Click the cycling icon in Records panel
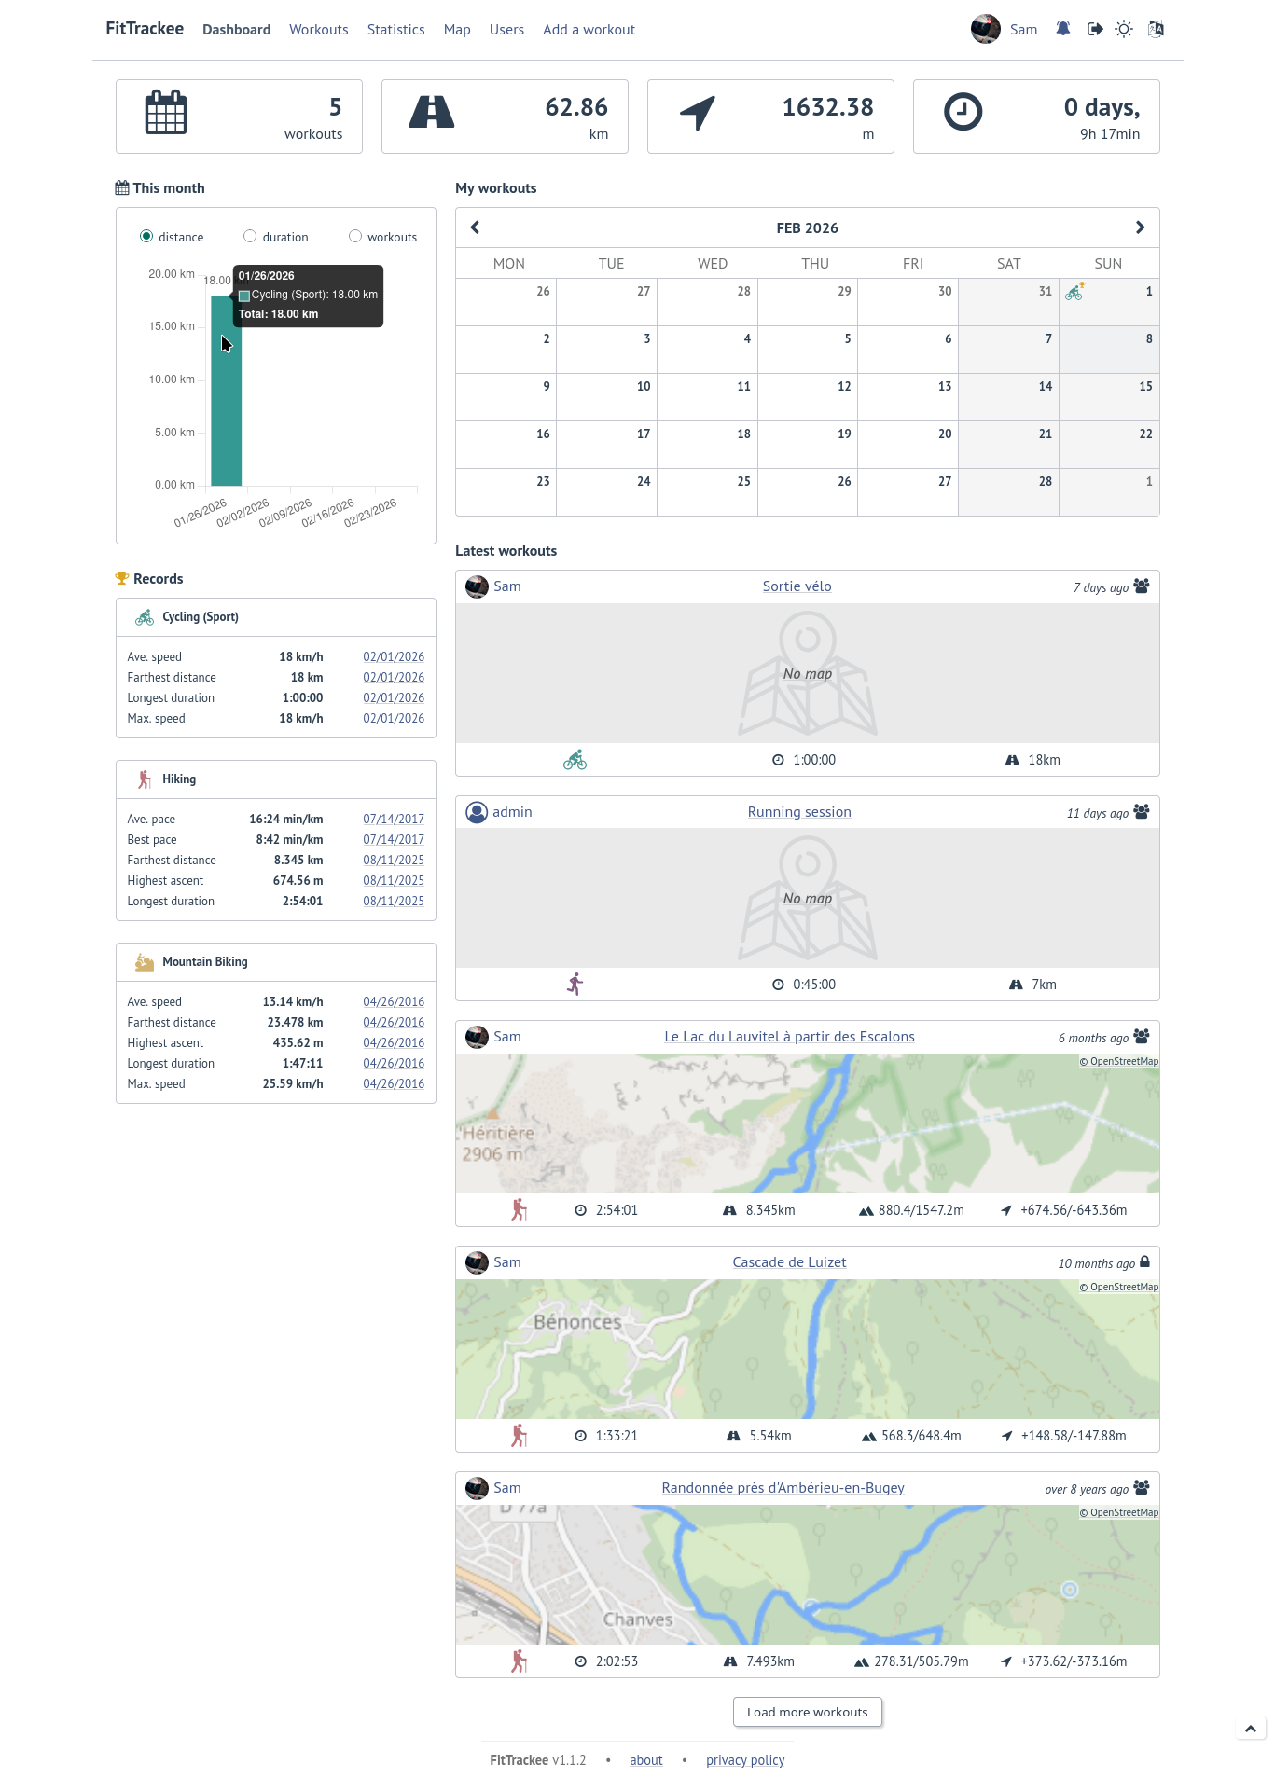This screenshot has width=1275, height=1778. coord(145,617)
